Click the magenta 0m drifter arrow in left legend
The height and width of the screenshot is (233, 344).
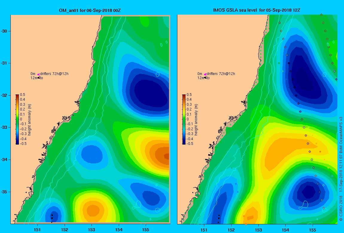pyautogui.click(x=38, y=74)
